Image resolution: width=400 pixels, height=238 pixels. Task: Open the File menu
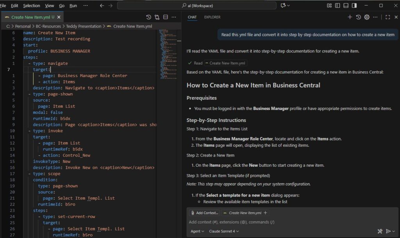(x=3, y=5)
